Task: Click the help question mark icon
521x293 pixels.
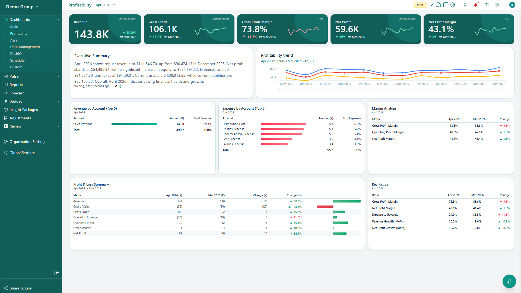Action: tap(497, 5)
